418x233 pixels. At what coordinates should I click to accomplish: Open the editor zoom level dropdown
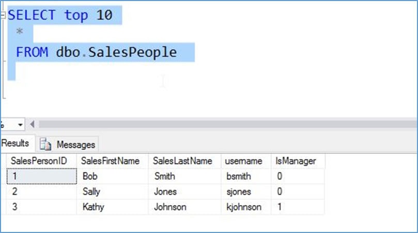pos(20,125)
